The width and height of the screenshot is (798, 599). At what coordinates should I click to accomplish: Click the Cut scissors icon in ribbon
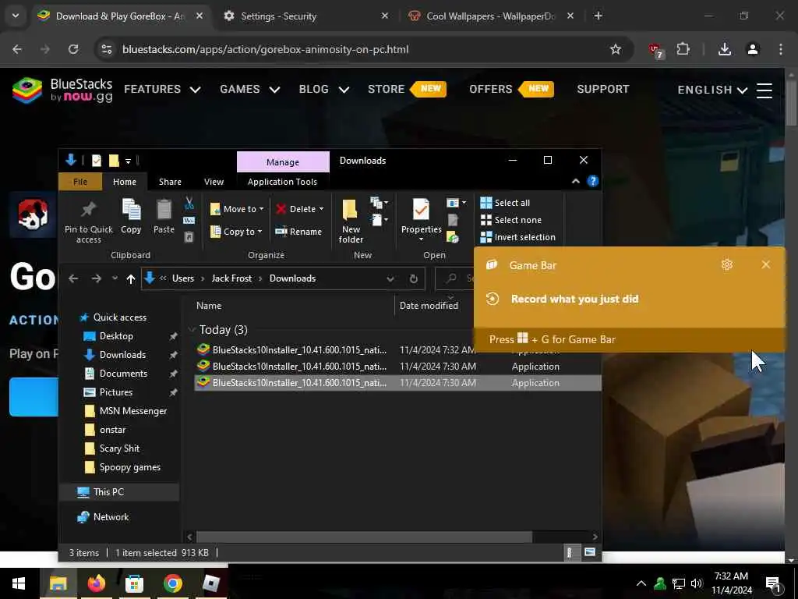pyautogui.click(x=189, y=203)
